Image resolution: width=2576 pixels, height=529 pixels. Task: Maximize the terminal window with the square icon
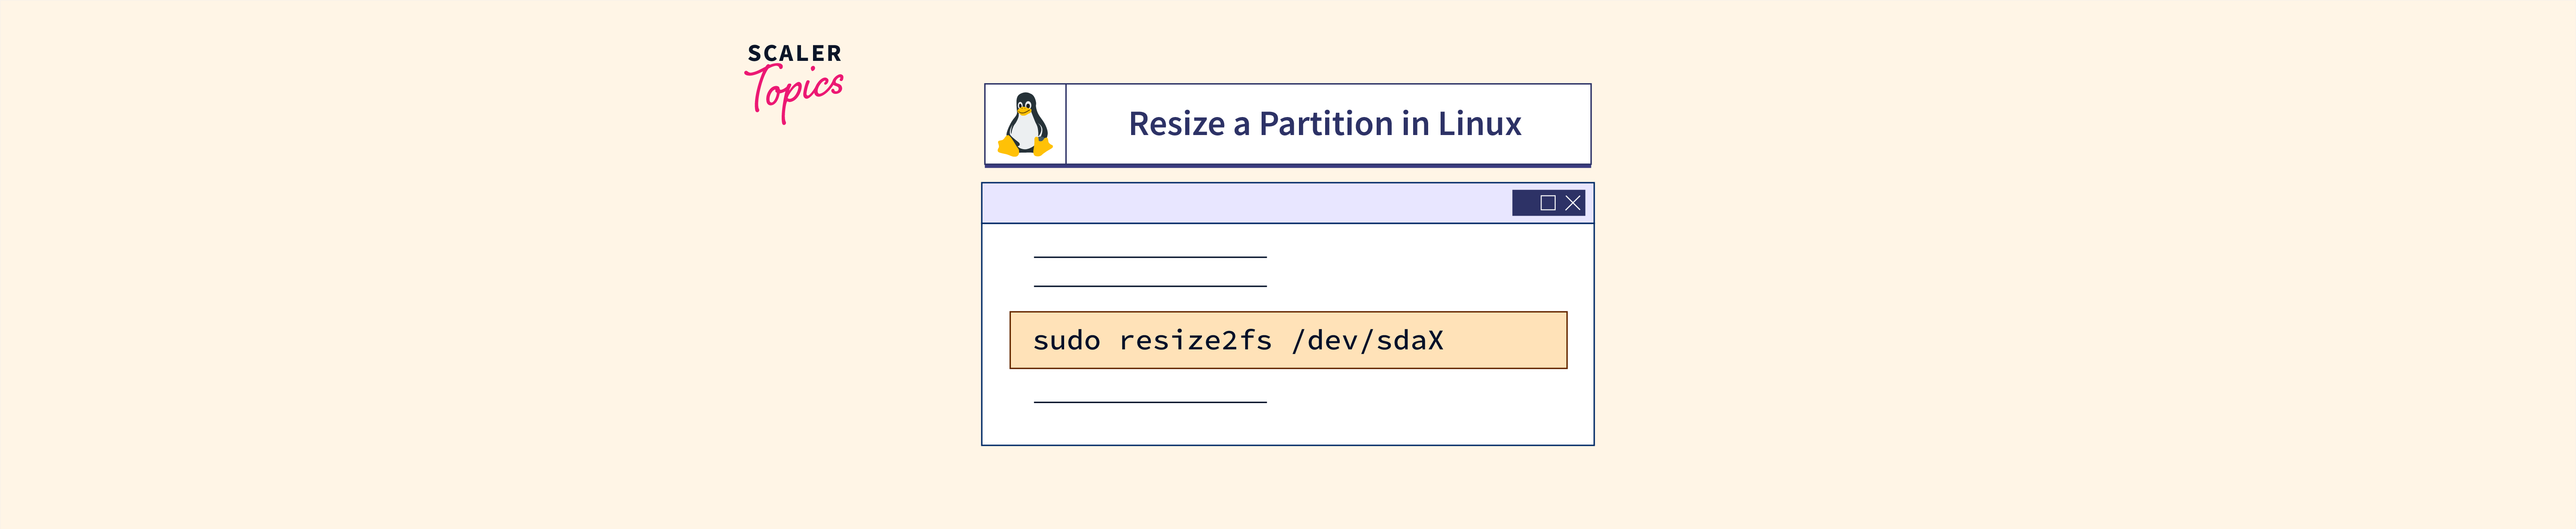[1548, 204]
